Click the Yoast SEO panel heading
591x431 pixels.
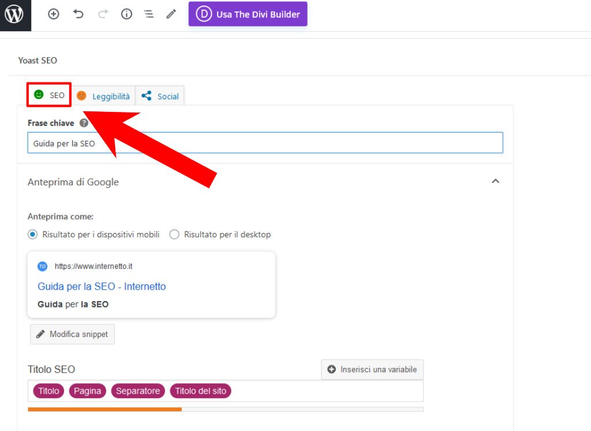38,60
